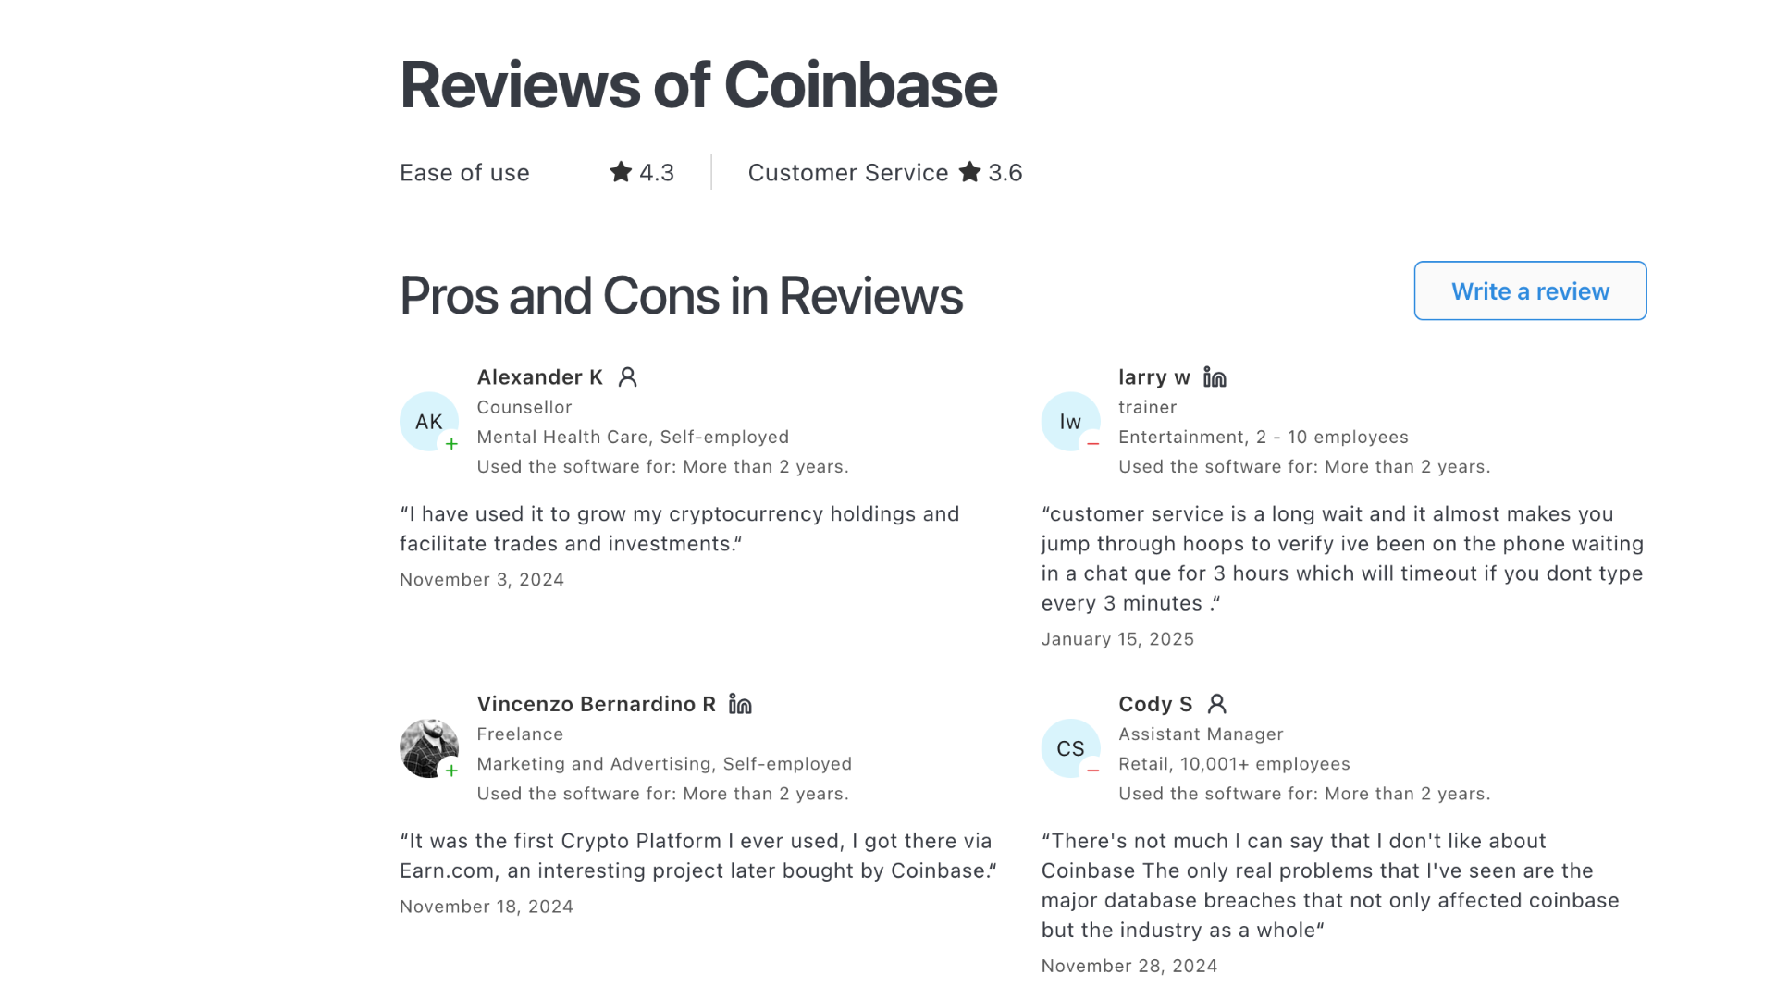Image resolution: width=1776 pixels, height=999 pixels.
Task: Click the Write a review button
Action: 1530,290
